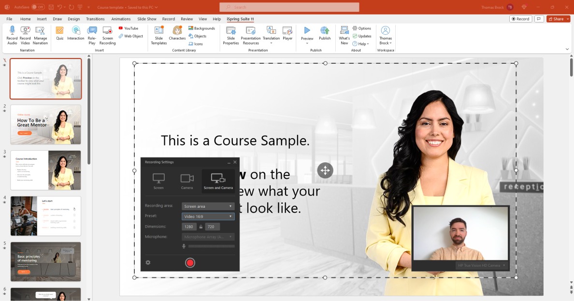Expand the Video 16:9 Preset dropdown
This screenshot has height=301, width=574.
[207, 216]
